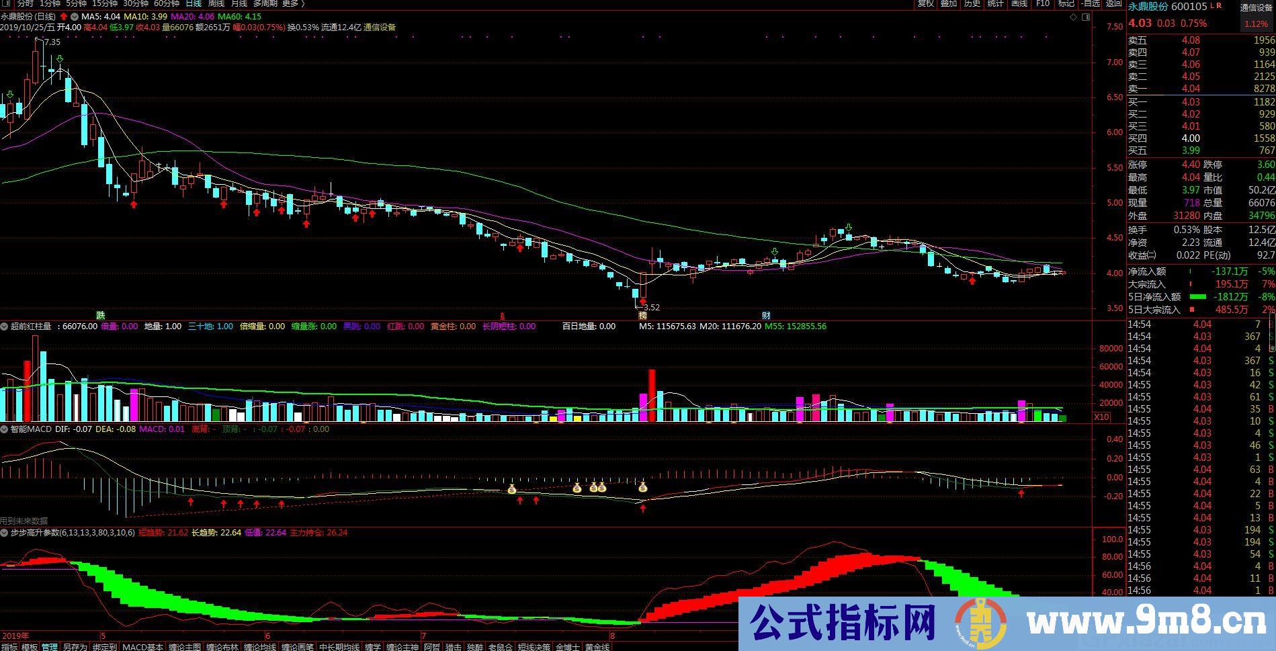
Task: Click the X10 volume scale toggle
Action: click(x=1101, y=417)
